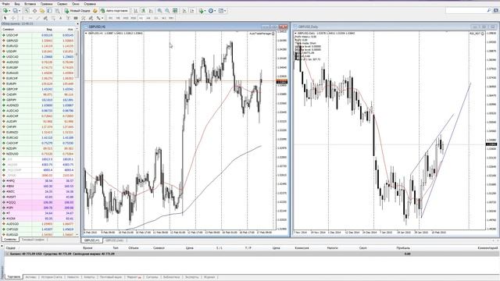The image size is (500, 281).
Task: Switch chart to bar chart mode
Action: (x=135, y=10)
